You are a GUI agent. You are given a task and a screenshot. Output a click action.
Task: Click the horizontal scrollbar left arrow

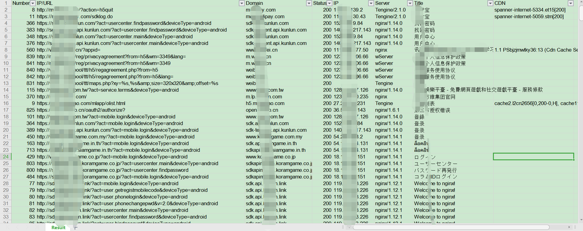click(350, 227)
